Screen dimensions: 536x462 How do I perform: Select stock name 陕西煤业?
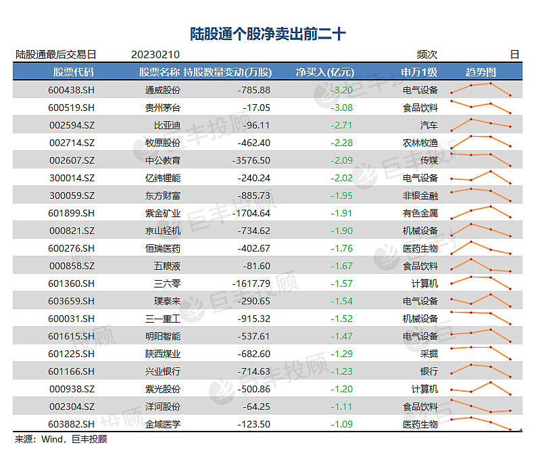tap(163, 354)
